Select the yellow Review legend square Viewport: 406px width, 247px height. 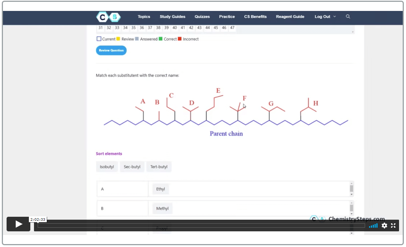pos(118,39)
